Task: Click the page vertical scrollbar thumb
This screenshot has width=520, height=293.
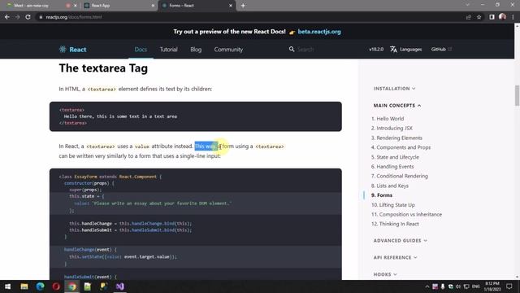Action: [517, 95]
